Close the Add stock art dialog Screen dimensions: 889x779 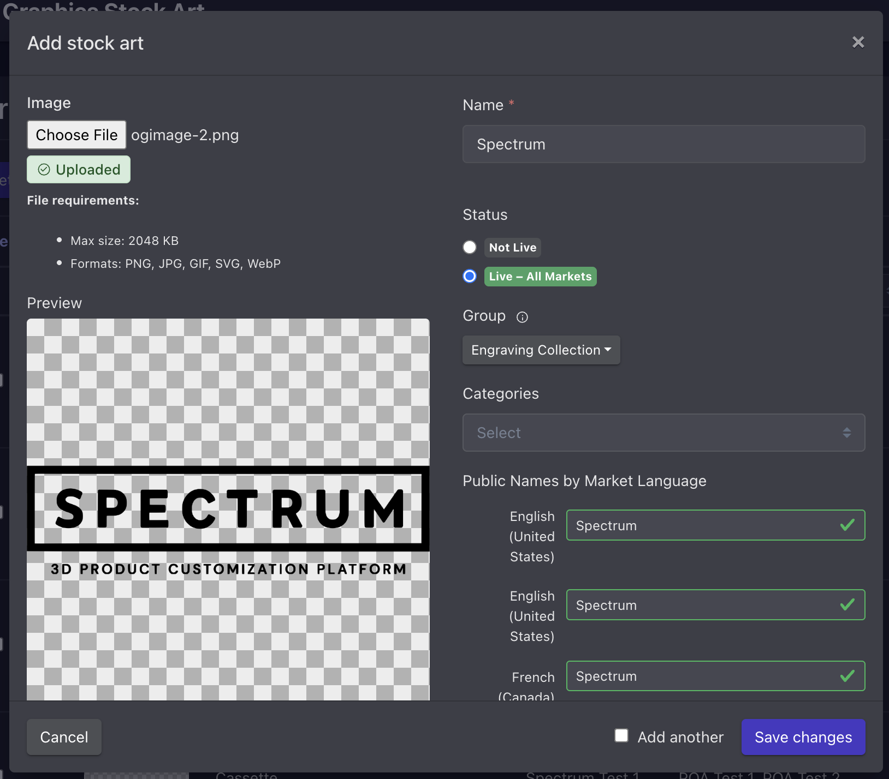coord(858,43)
